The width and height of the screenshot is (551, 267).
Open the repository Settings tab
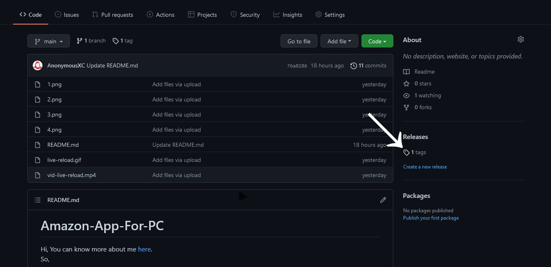[x=330, y=15]
